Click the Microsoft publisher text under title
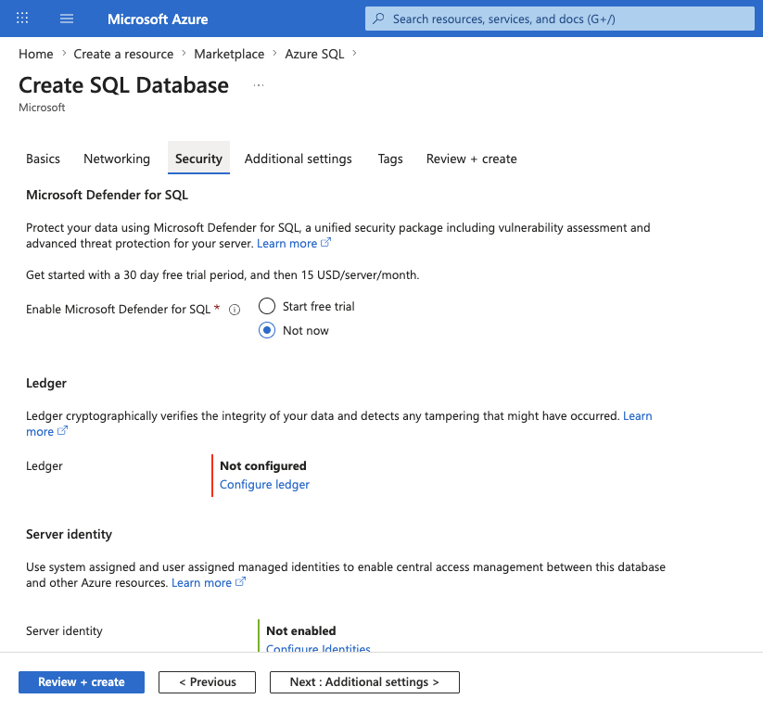The height and width of the screenshot is (712, 763). [42, 107]
